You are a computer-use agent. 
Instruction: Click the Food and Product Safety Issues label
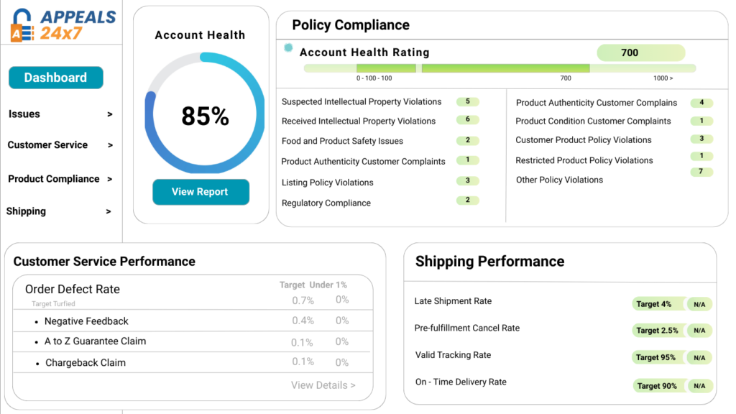(342, 141)
